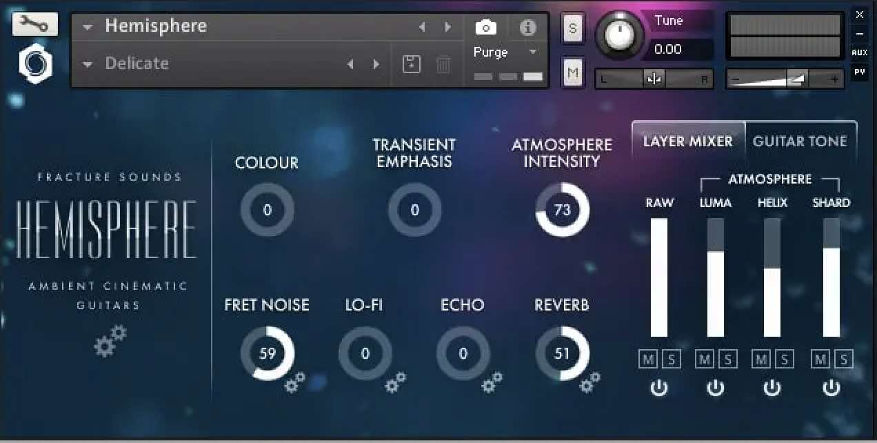The height and width of the screenshot is (443, 877).
Task: Click the Echo knob
Action: (x=463, y=353)
